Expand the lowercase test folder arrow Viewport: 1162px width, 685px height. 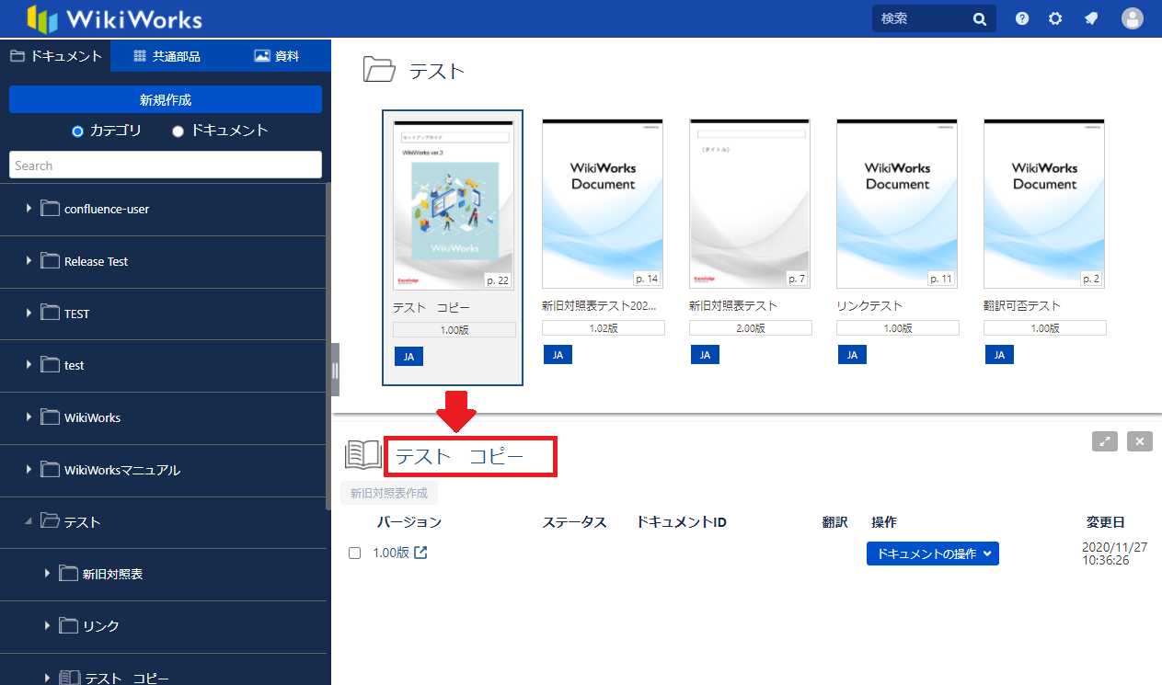29,365
